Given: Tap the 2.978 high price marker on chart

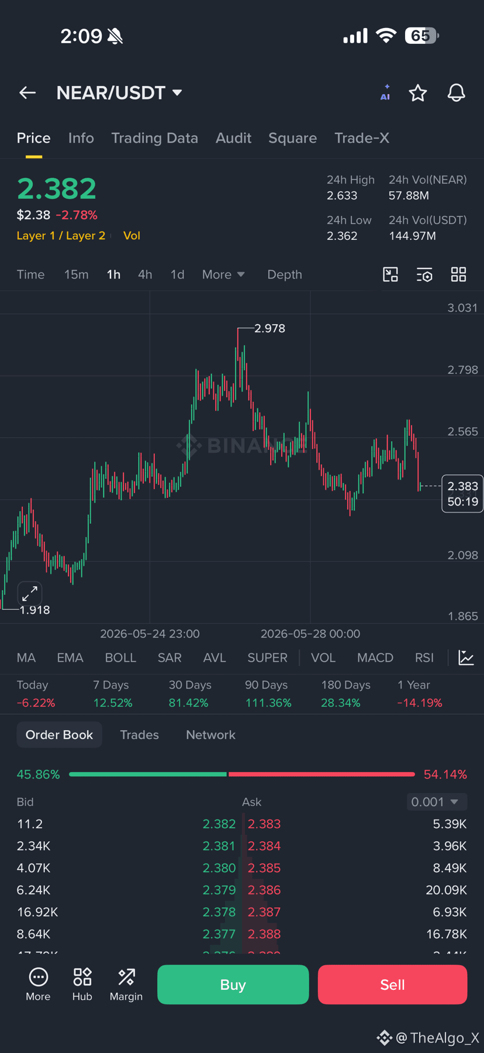Looking at the screenshot, I should click(270, 328).
